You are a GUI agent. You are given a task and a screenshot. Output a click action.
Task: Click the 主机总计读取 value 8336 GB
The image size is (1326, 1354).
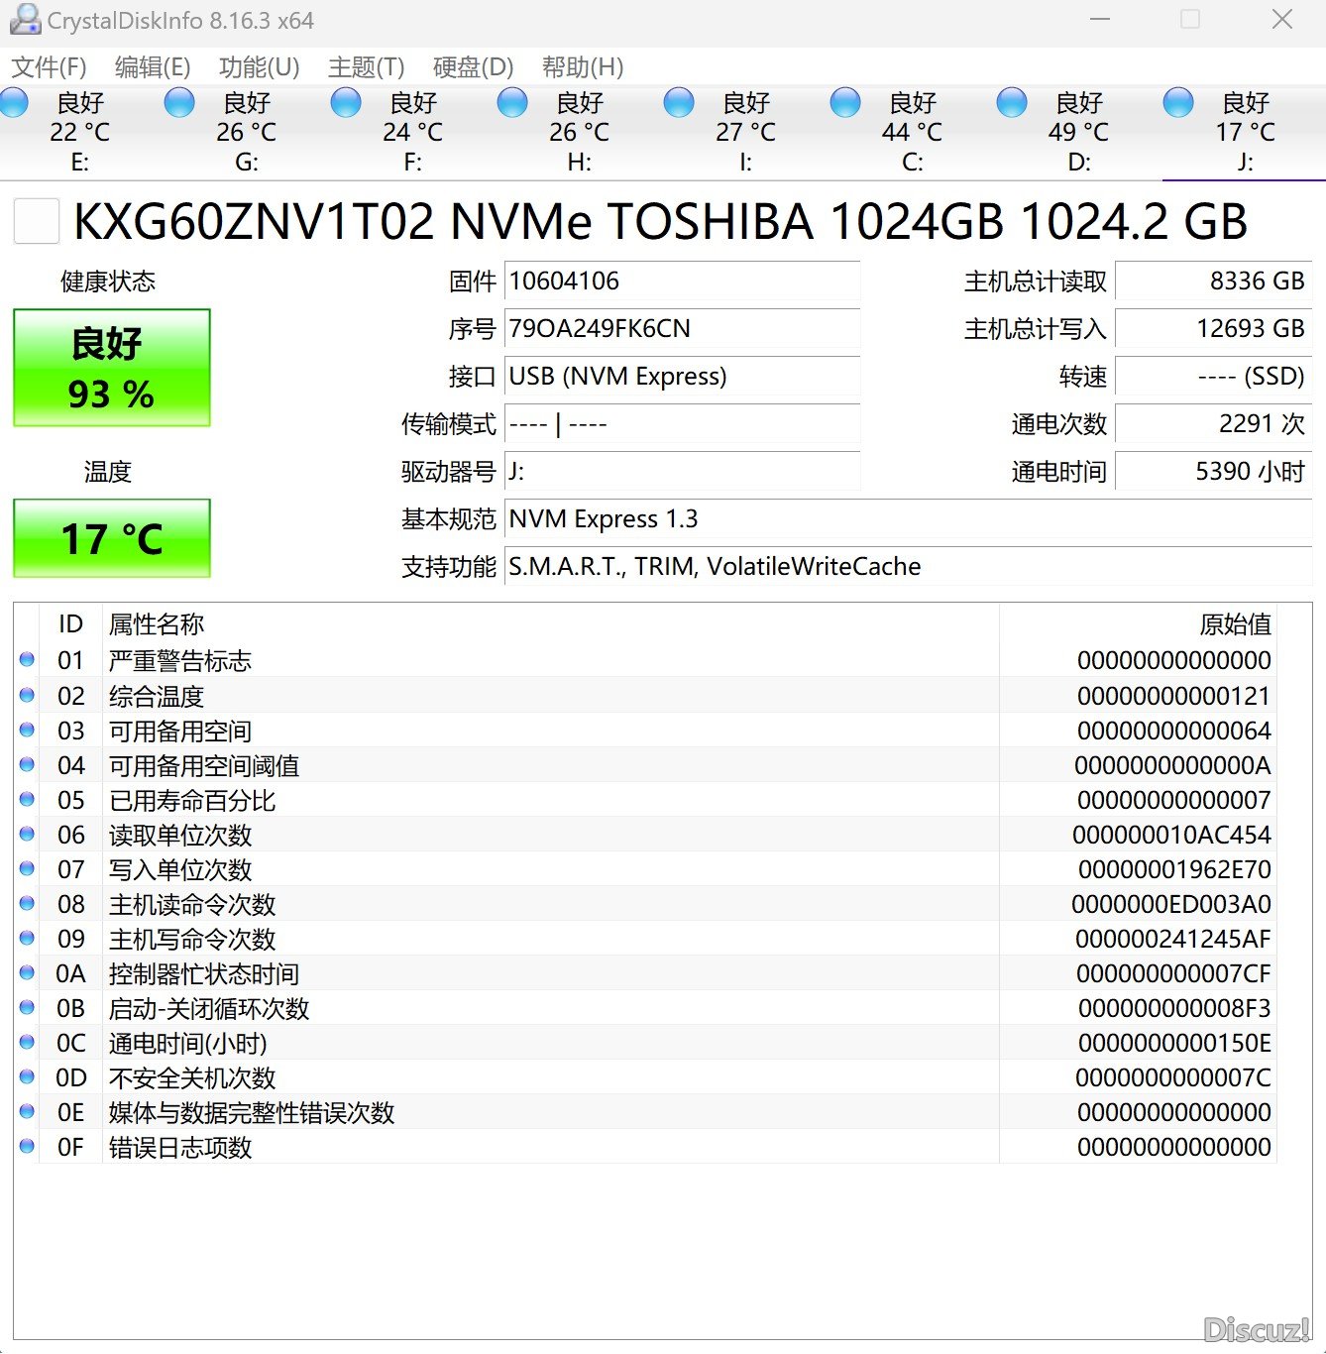pyautogui.click(x=1213, y=282)
